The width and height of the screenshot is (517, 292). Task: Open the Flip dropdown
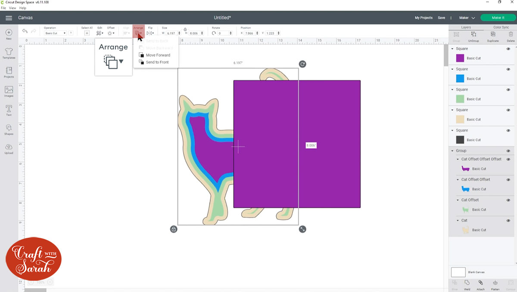click(150, 33)
